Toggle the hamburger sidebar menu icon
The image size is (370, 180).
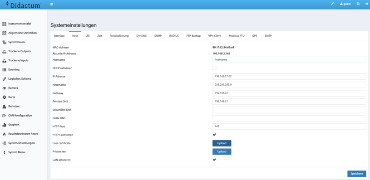(x=52, y=4)
